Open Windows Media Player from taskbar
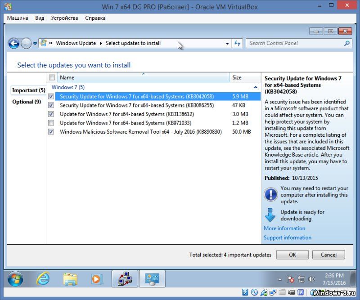 (x=96, y=279)
